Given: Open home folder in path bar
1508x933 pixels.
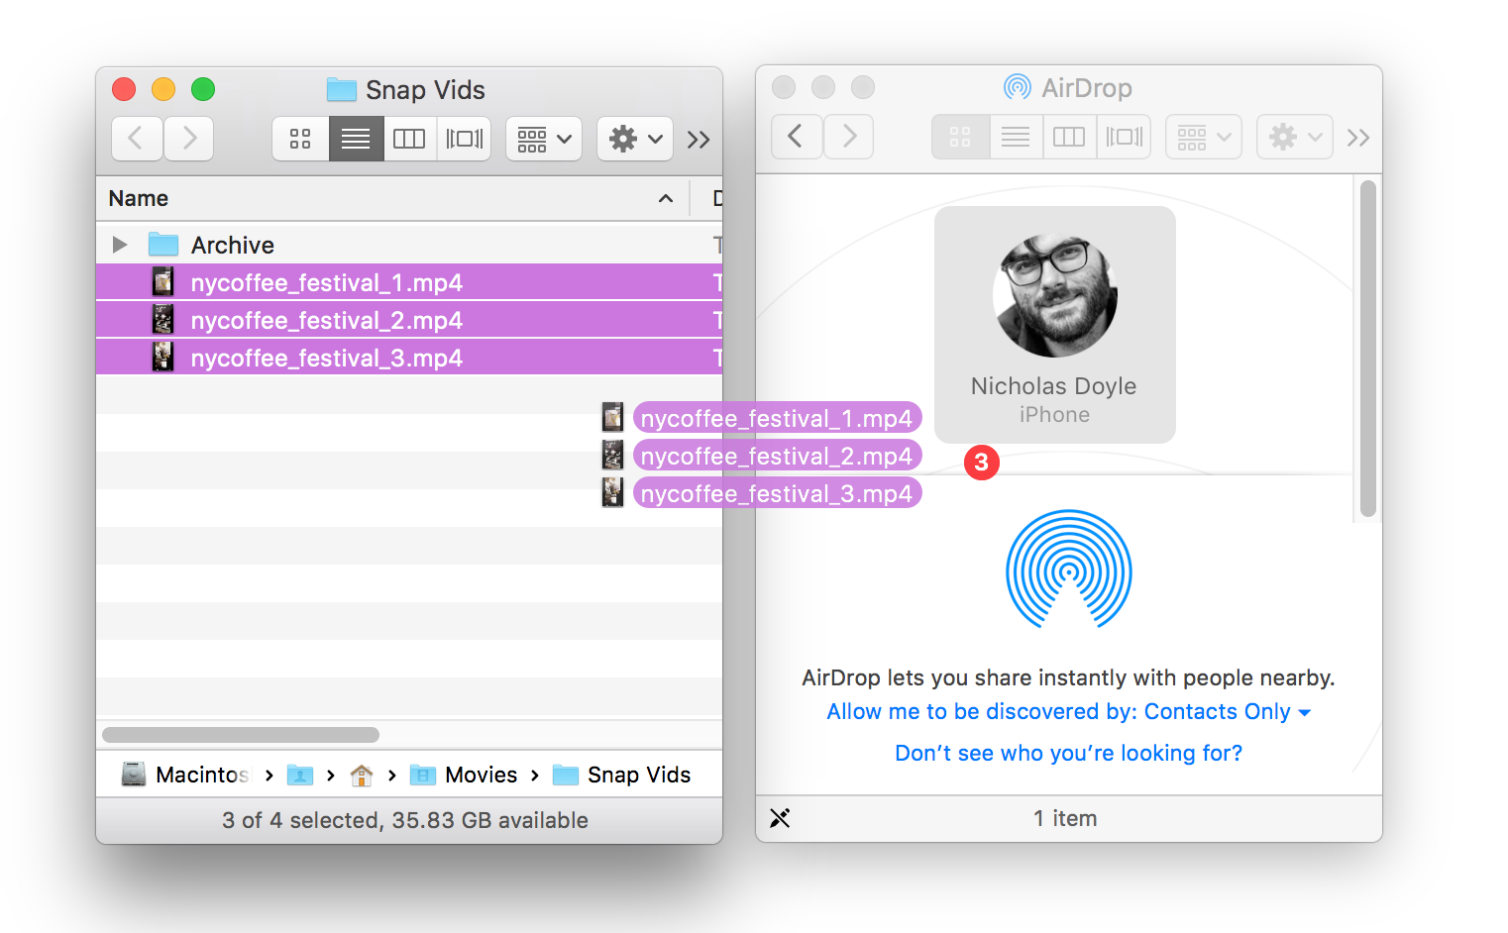Looking at the screenshot, I should pyautogui.click(x=362, y=775).
